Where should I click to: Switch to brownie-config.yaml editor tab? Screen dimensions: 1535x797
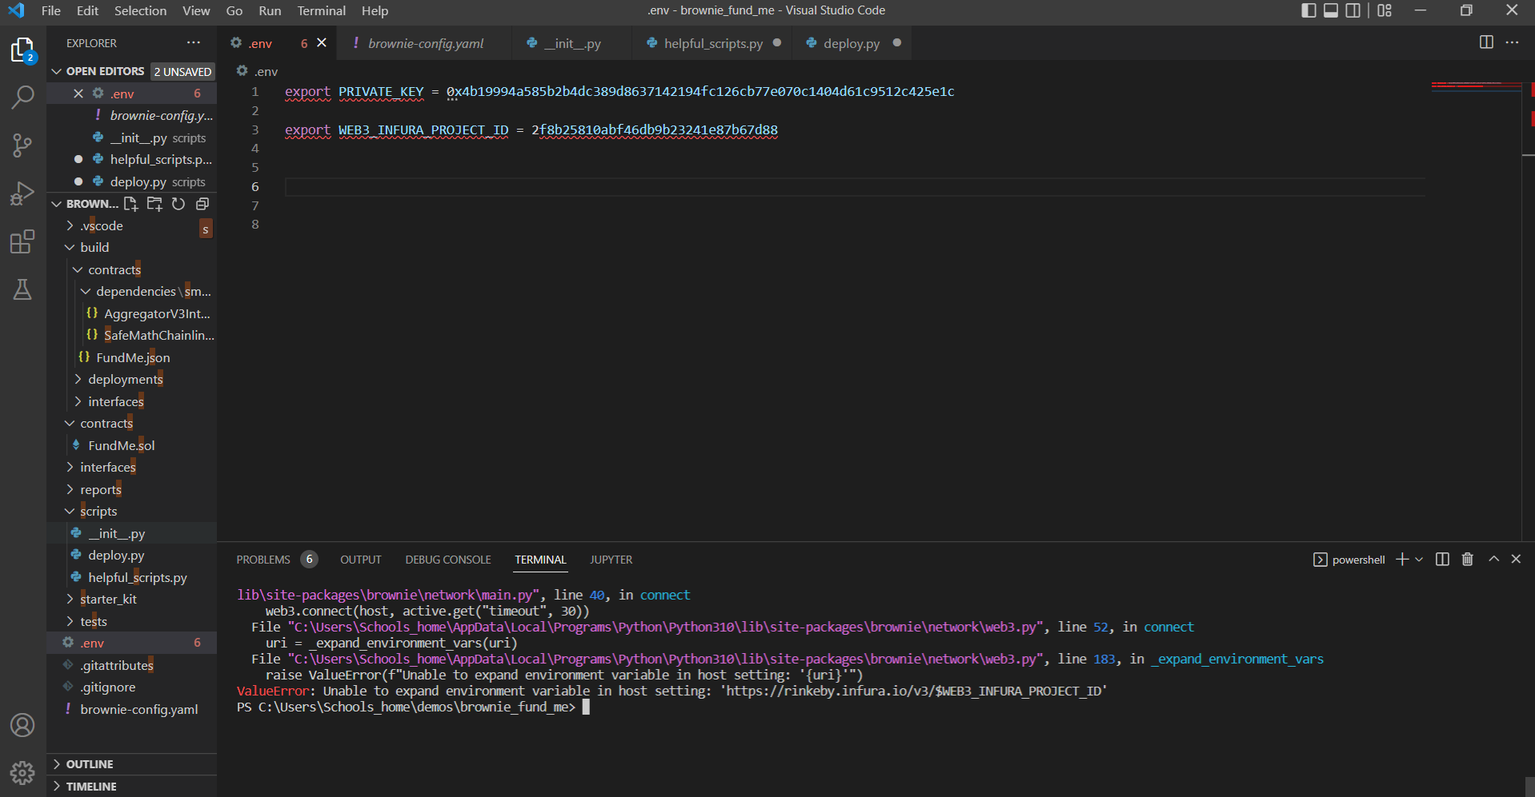[x=424, y=43]
